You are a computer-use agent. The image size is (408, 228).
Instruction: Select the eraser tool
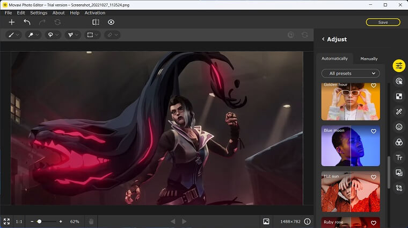click(110, 35)
